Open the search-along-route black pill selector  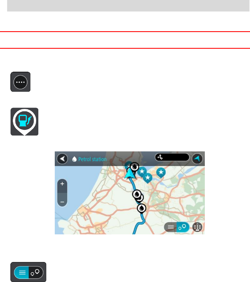pyautogui.click(x=172, y=157)
